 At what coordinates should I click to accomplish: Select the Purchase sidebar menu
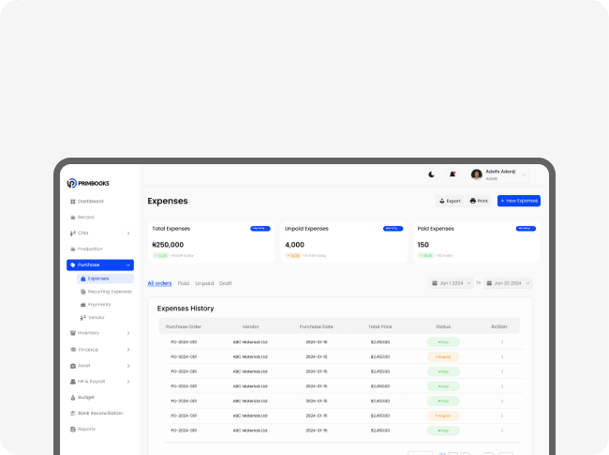(x=100, y=265)
